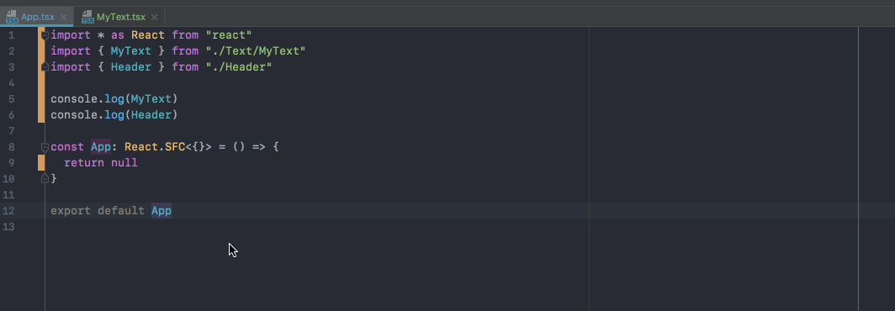The height and width of the screenshot is (311, 895).
Task: Click the "./Text/MyText" import path string
Action: tap(256, 51)
